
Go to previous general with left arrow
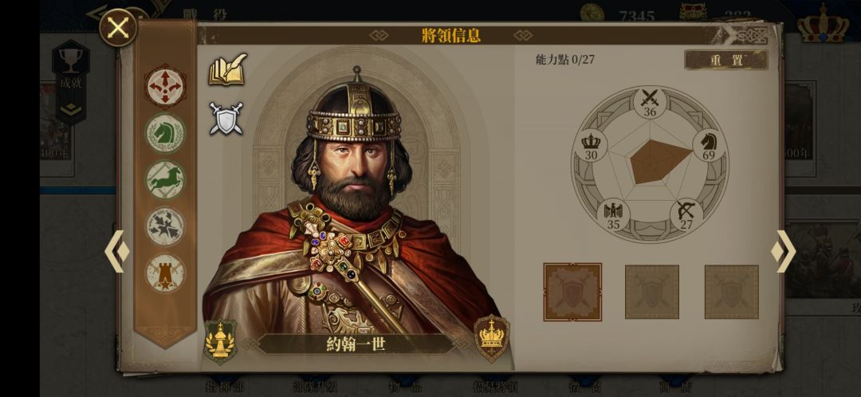pos(117,251)
